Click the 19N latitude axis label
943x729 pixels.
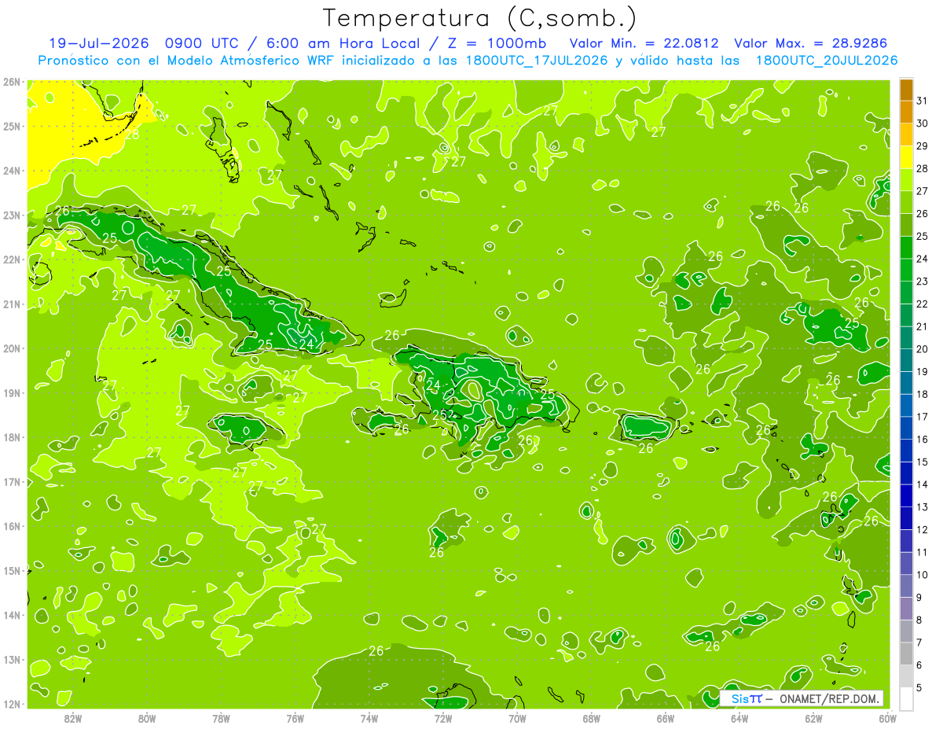pyautogui.click(x=11, y=392)
